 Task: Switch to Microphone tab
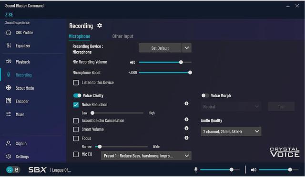tap(80, 37)
